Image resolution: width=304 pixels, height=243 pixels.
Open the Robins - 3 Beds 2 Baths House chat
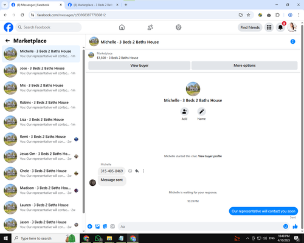tap(41, 105)
